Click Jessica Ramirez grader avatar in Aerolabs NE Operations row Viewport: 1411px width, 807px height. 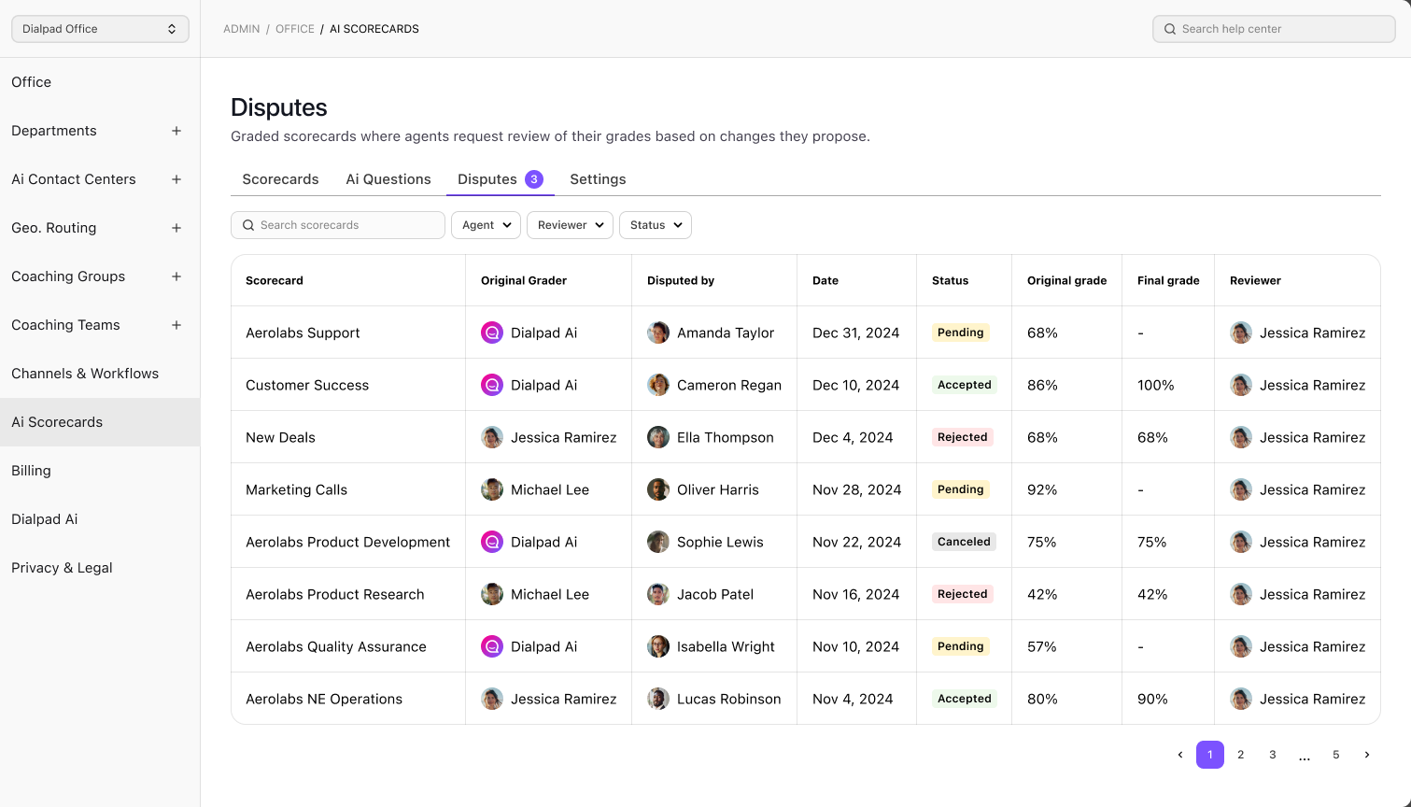pyautogui.click(x=492, y=699)
